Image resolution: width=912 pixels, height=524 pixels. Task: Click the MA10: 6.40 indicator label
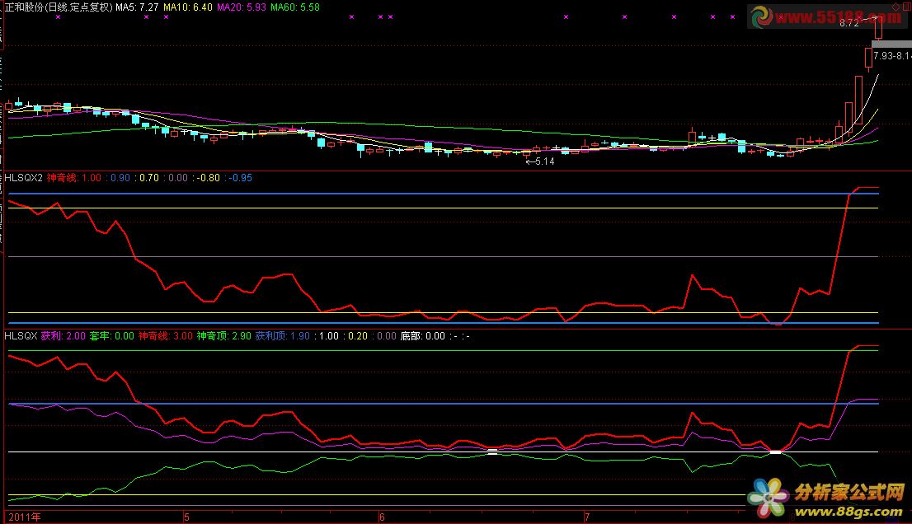[188, 7]
